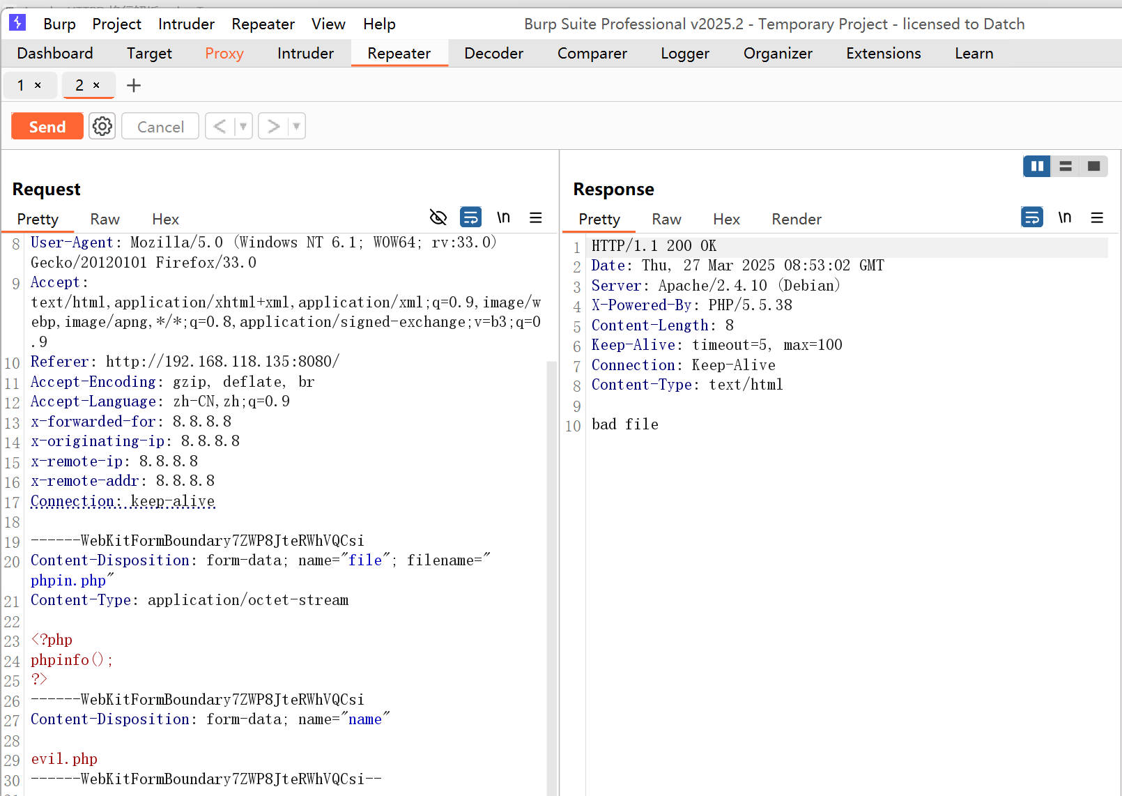Open the Repeater menu in menu bar
The width and height of the screenshot is (1122, 796).
click(x=263, y=24)
